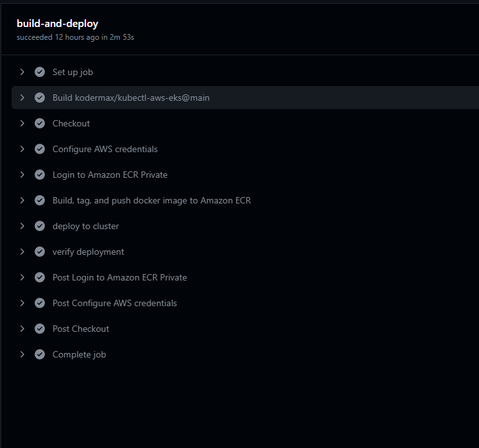This screenshot has height=448, width=479.
Task: Click checkmark icon next to Post Checkout
Action: click(40, 329)
